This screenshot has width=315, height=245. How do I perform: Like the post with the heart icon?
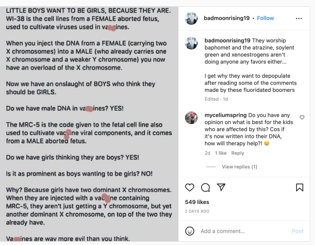189,187
